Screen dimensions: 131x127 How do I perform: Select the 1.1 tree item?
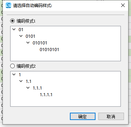tap(28, 82)
